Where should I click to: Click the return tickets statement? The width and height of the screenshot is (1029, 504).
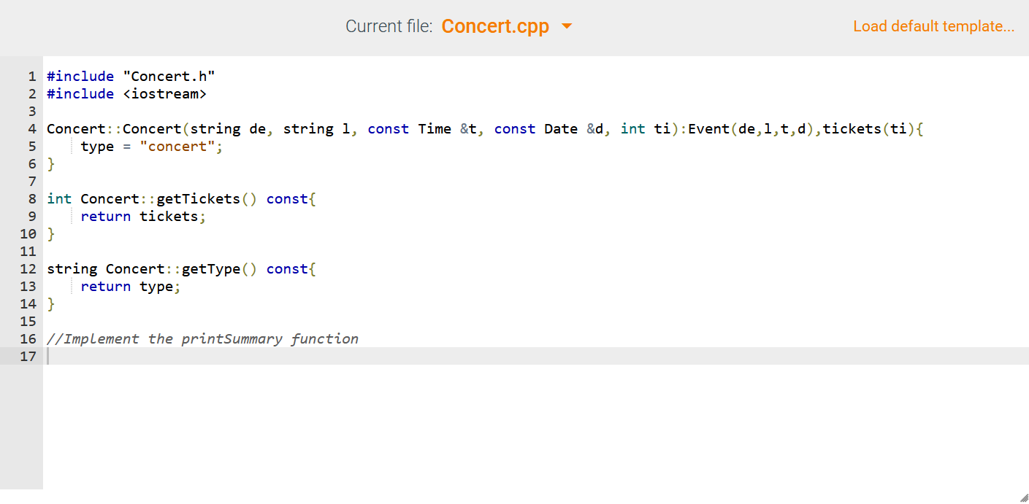(142, 216)
